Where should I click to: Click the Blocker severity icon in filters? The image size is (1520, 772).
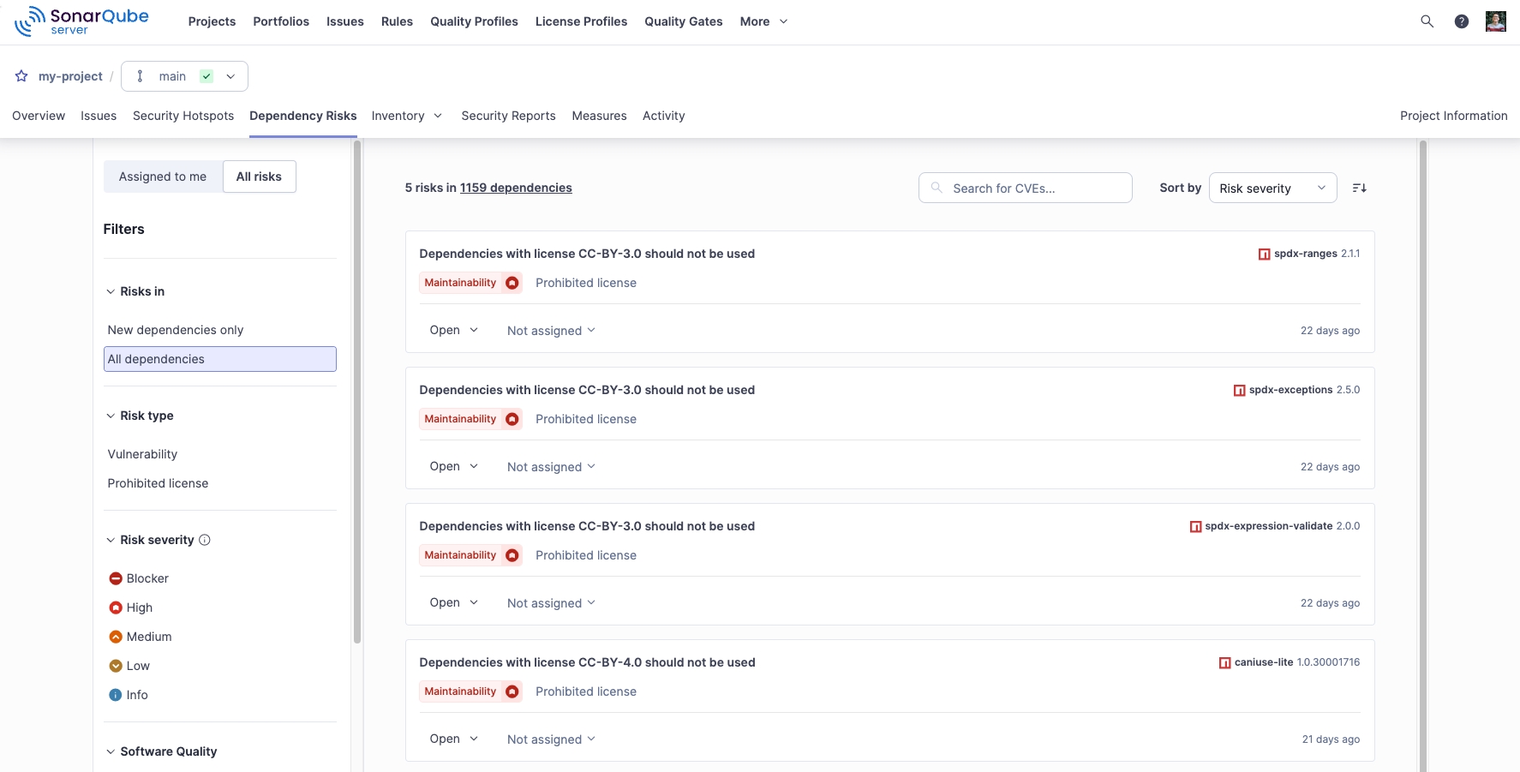tap(116, 578)
